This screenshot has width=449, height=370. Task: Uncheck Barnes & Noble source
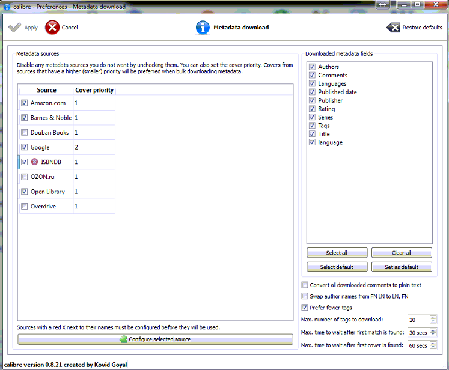pyautogui.click(x=24, y=118)
